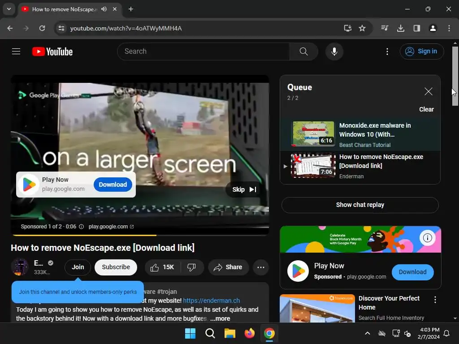The width and height of the screenshot is (459, 344).
Task: Close the Queue panel
Action: (428, 91)
